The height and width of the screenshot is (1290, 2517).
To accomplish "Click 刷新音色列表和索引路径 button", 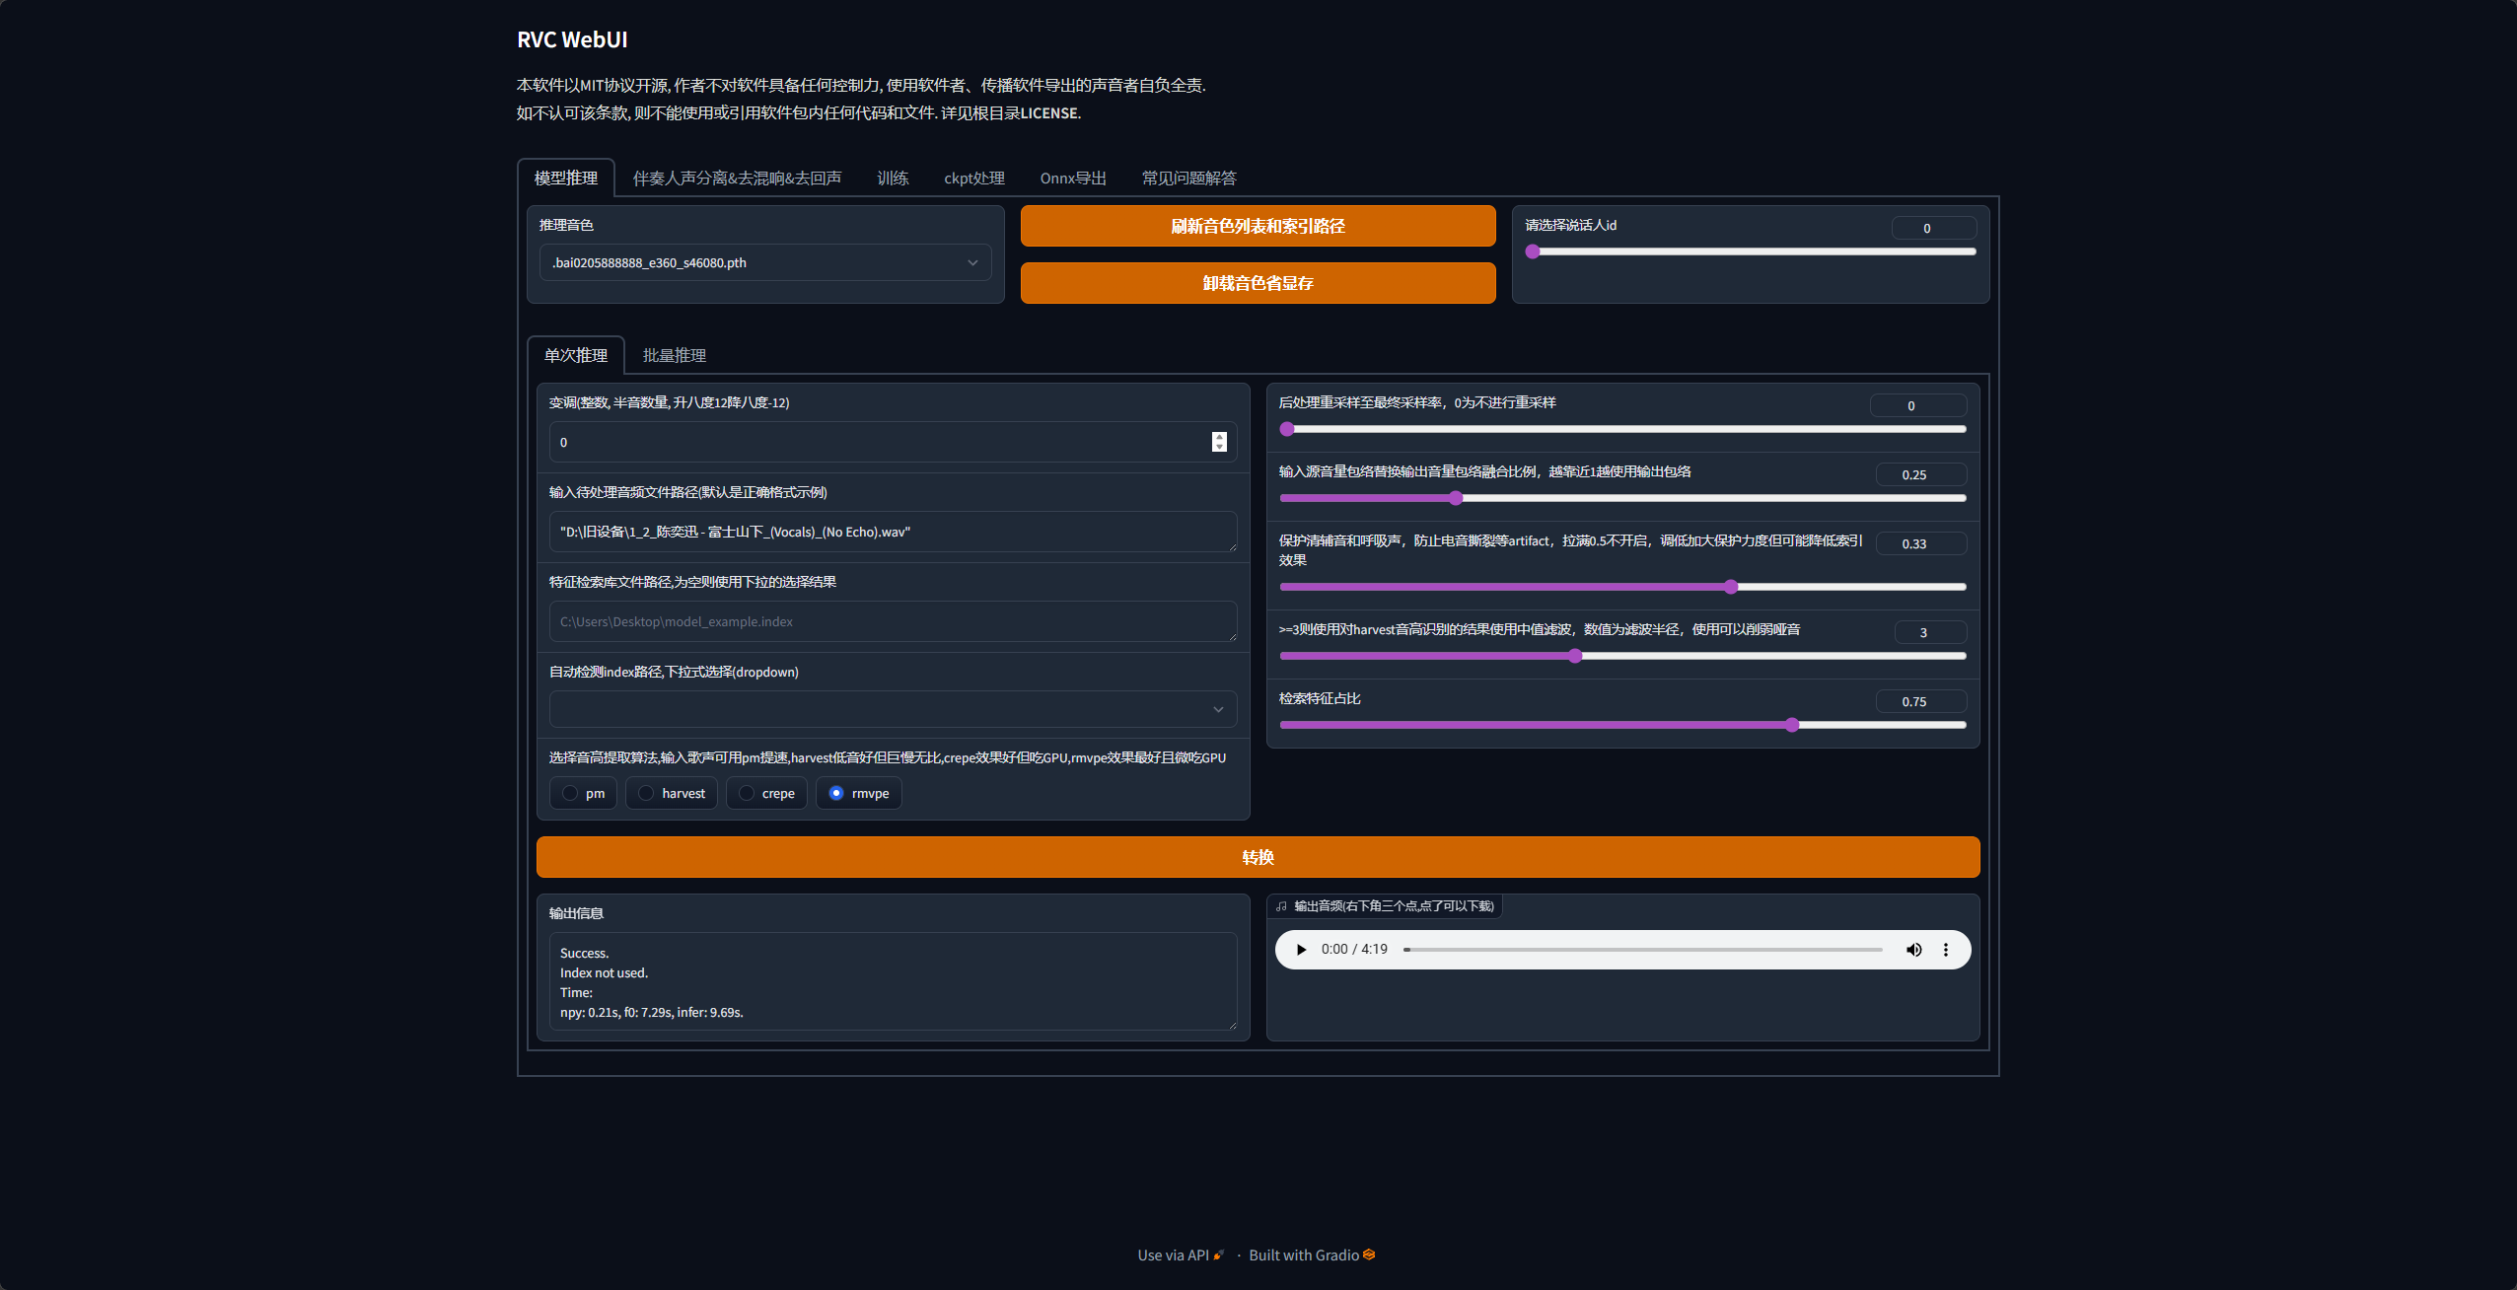I will pos(1258,226).
